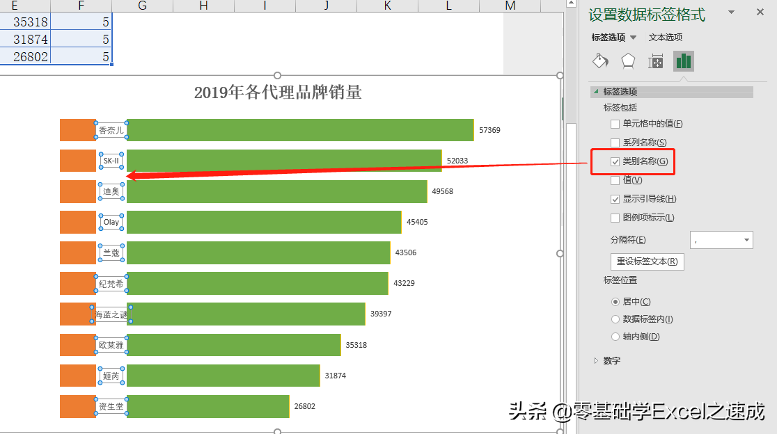Click the 31874 value label in the chart
Viewport: 777px width, 434px height.
pyautogui.click(x=336, y=376)
